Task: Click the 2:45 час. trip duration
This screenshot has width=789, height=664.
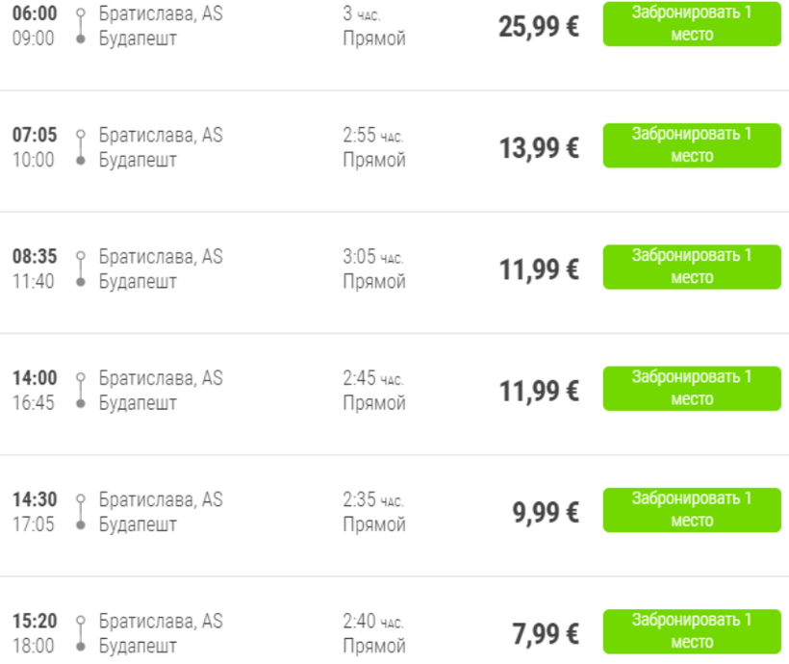Action: [x=373, y=378]
